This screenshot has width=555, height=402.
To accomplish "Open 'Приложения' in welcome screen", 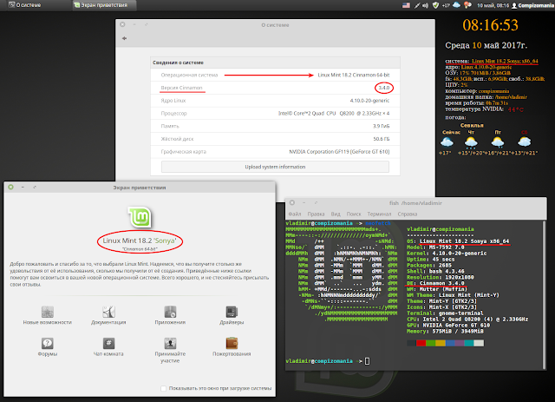I will coord(170,315).
